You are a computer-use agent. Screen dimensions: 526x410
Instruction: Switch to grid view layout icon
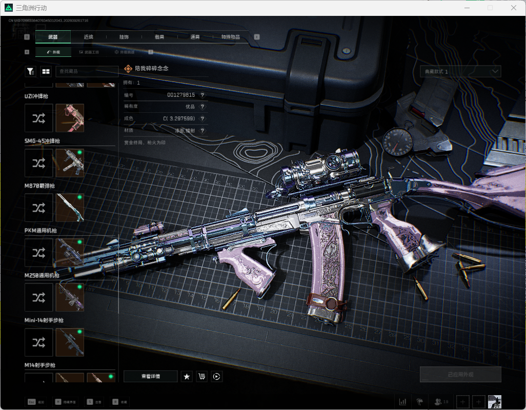46,71
